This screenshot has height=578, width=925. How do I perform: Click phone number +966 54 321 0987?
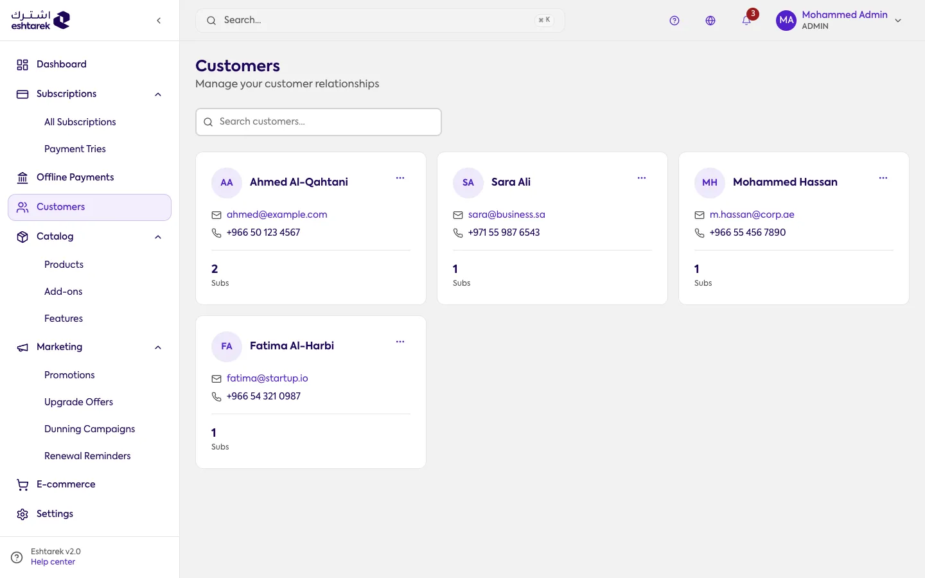[263, 396]
